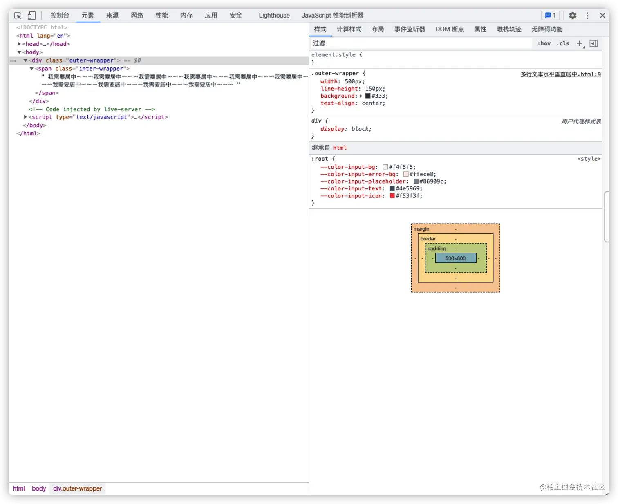Screen dimensions: 618x504
Task: Open the Lighthouse tab
Action: [274, 16]
